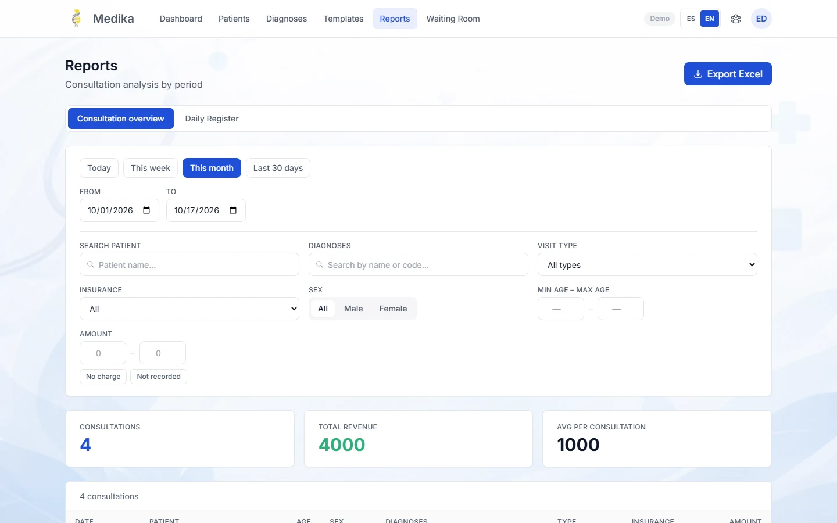Switch language to EN
This screenshot has width=837, height=523.
[710, 19]
